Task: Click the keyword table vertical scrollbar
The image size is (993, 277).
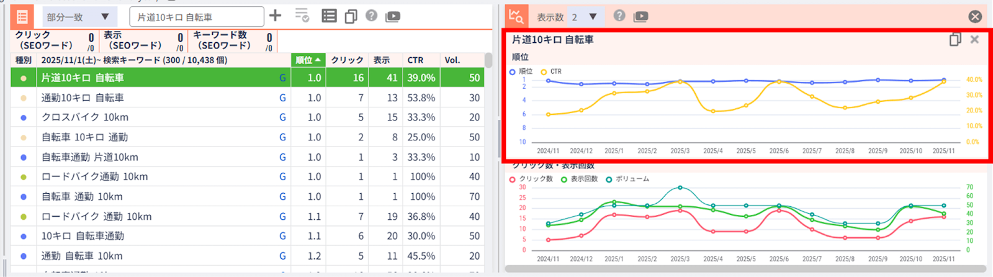Action: click(488, 60)
